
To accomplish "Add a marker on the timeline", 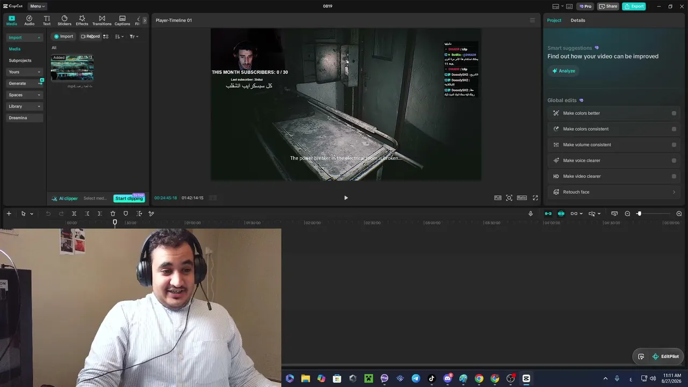I will point(126,213).
